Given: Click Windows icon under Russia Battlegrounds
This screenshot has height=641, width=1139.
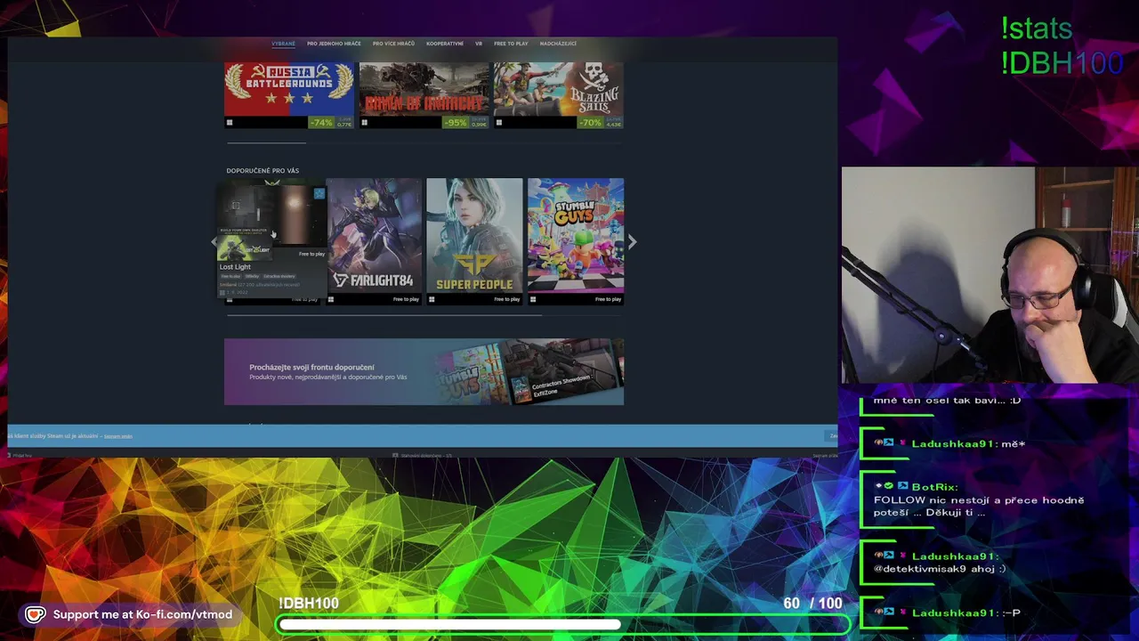Looking at the screenshot, I should [x=230, y=123].
